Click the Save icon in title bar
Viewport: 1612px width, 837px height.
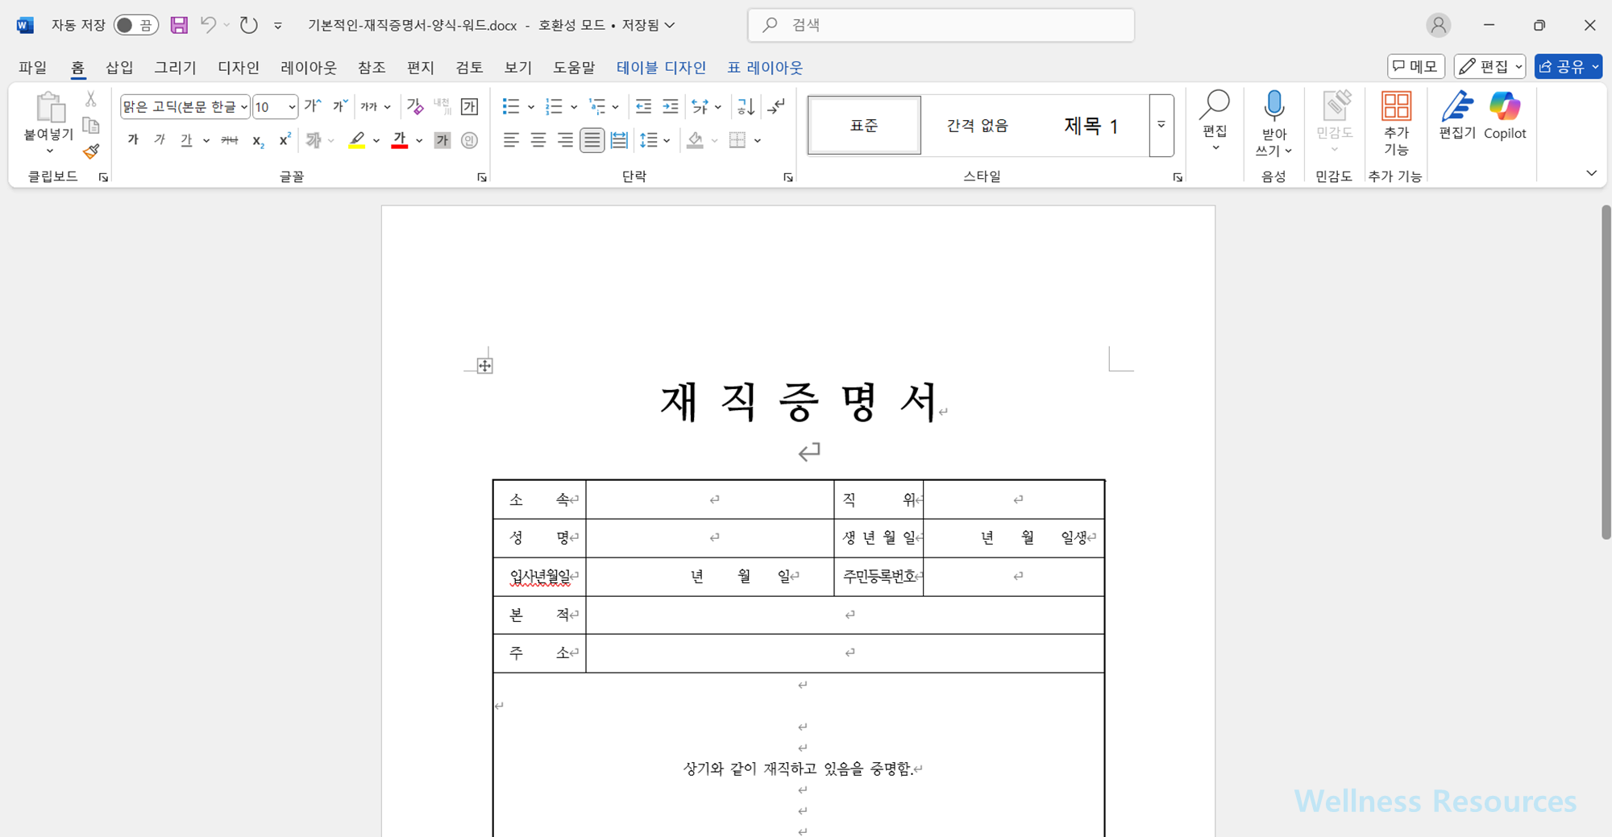point(179,25)
